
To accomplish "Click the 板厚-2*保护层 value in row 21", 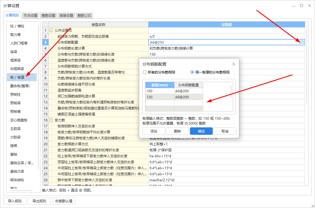I will pyautogui.click(x=227, y=150).
